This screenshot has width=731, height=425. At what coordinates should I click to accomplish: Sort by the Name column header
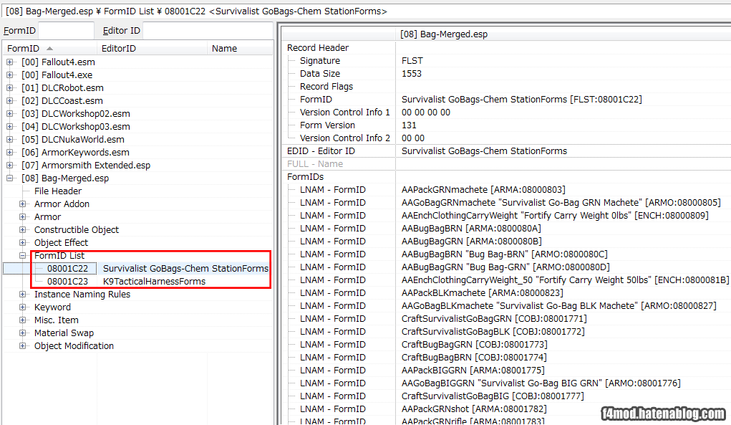pyautogui.click(x=240, y=49)
